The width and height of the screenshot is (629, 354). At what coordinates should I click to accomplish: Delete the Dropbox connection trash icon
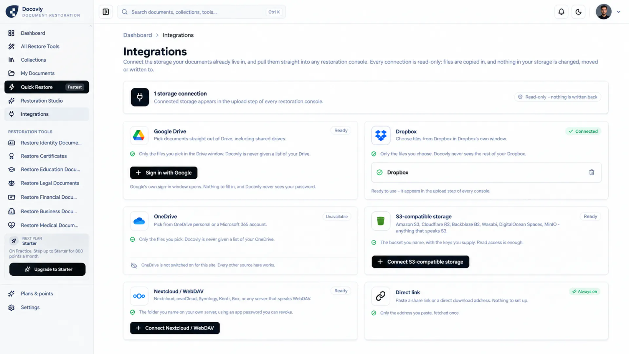tap(592, 172)
